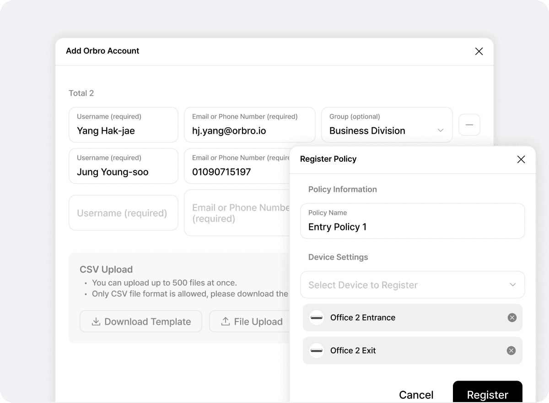
Task: Click the upload icon in File Upload
Action: pyautogui.click(x=226, y=321)
